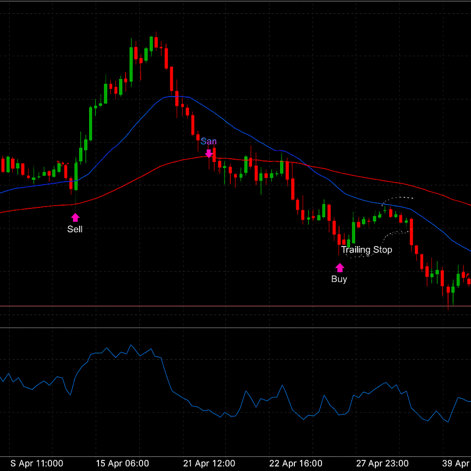Image resolution: width=471 pixels, height=471 pixels.
Task: Click the "22 Apr 16:00" time axis label
Action: click(x=296, y=463)
